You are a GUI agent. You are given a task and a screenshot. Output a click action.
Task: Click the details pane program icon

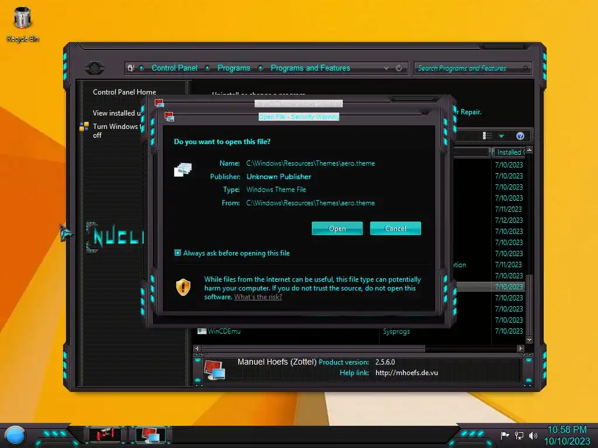point(214,369)
